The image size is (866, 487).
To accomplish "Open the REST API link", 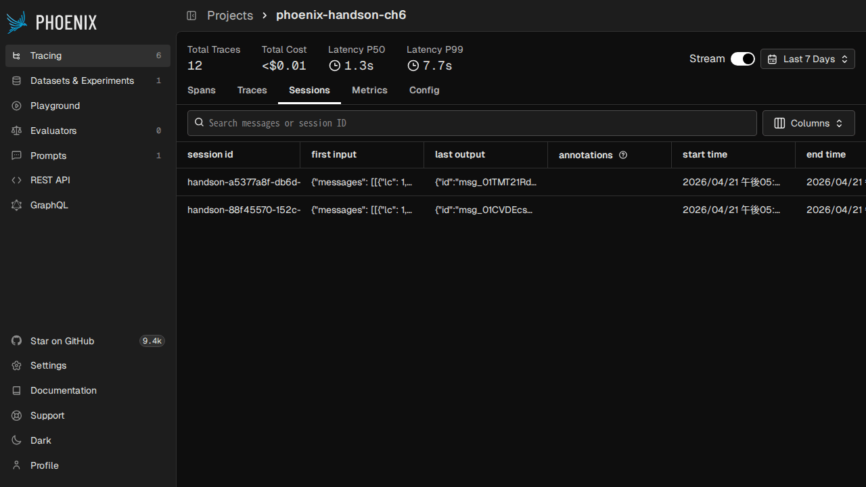I will (x=88, y=181).
